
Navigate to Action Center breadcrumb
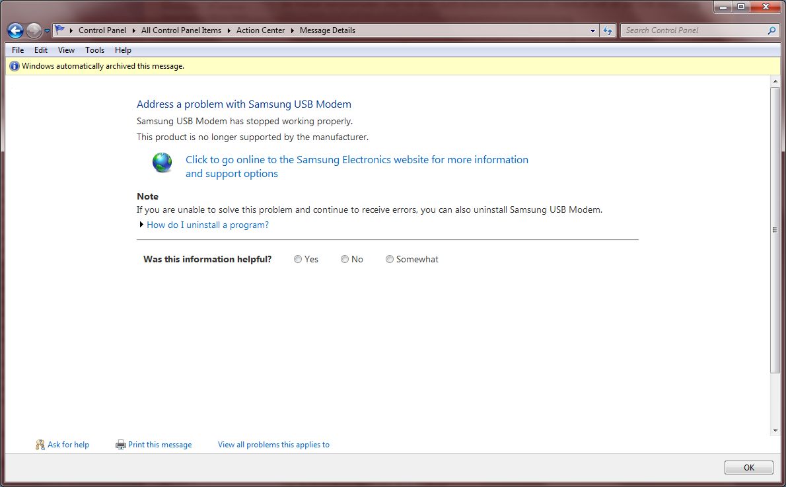point(261,30)
